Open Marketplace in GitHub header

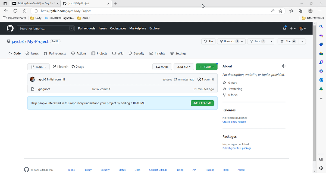[x=138, y=28]
